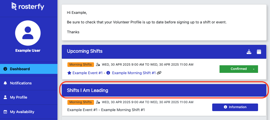Click the Information button
The height and width of the screenshot is (120, 270).
(x=235, y=107)
